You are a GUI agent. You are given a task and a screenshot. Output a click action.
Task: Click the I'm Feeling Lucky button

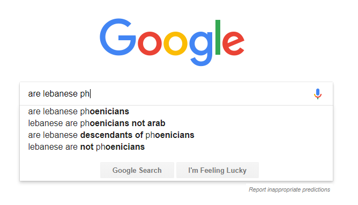point(218,170)
